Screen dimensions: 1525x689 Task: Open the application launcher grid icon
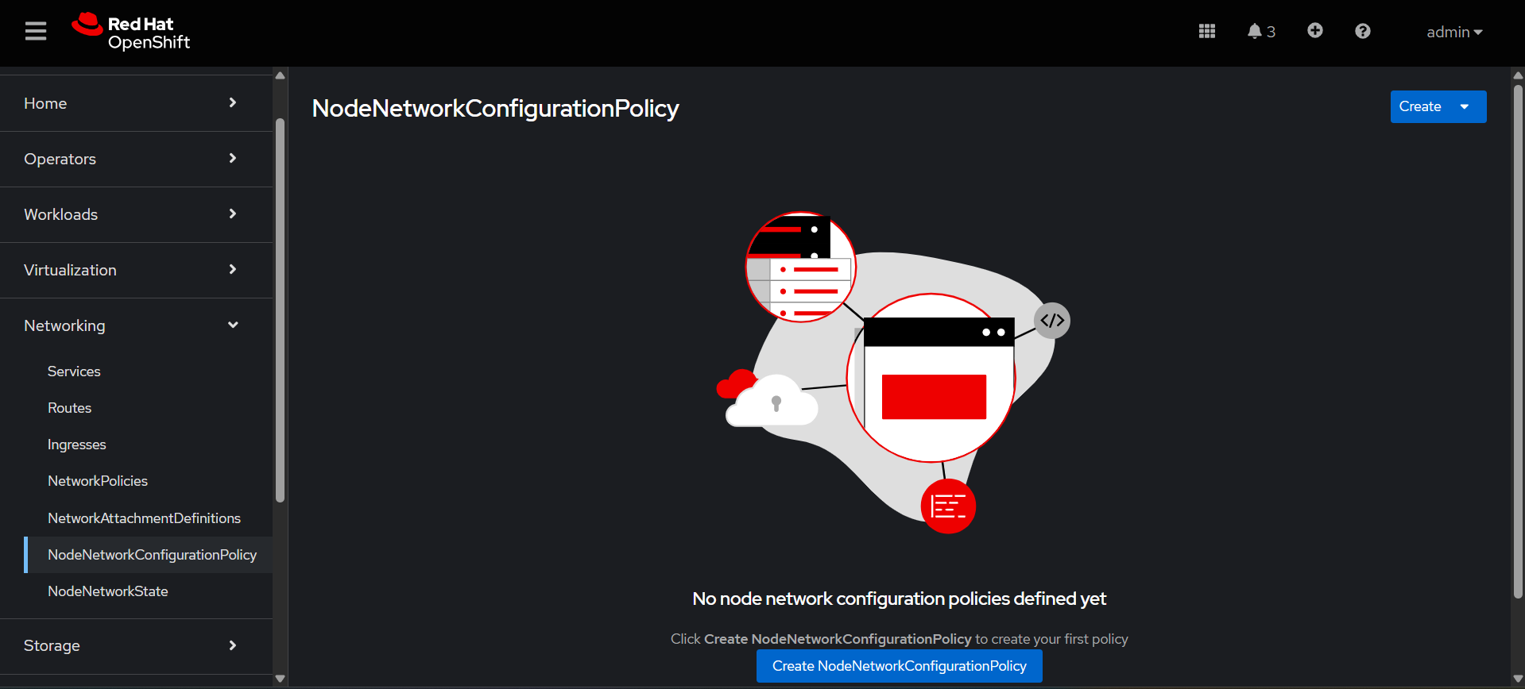pyautogui.click(x=1206, y=32)
